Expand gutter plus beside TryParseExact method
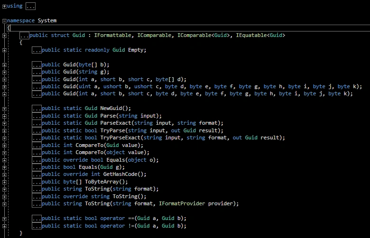Image resolution: width=370 pixels, height=238 pixels. click(4, 138)
